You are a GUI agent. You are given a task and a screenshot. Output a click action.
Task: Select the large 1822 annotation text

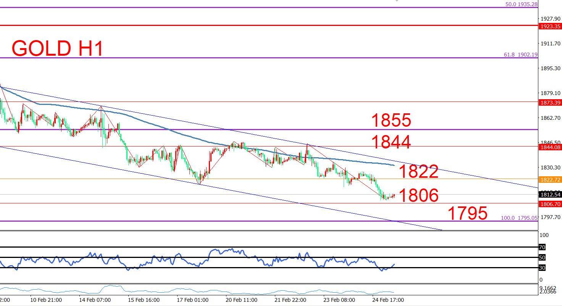point(418,172)
